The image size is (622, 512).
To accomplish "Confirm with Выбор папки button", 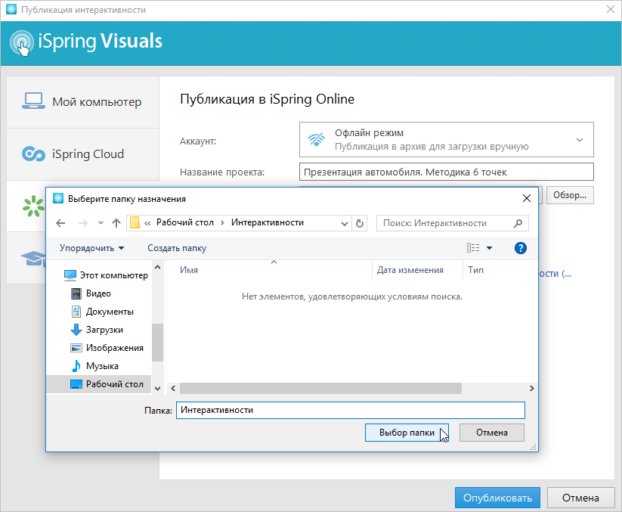I will (x=407, y=433).
